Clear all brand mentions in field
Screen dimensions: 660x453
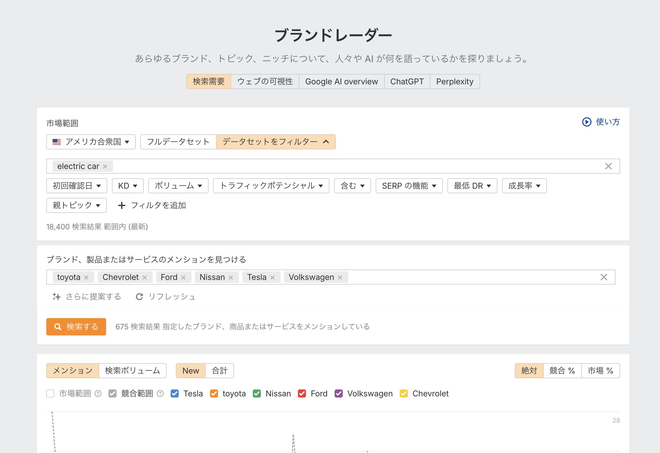coord(604,277)
